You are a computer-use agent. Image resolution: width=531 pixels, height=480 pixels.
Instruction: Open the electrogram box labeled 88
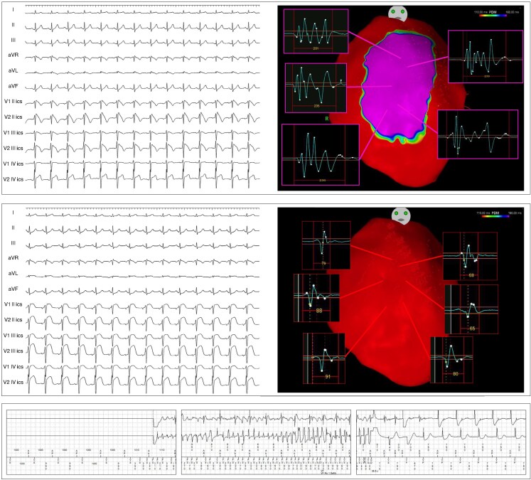click(316, 293)
